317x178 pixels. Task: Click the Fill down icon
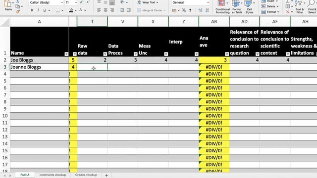coord(288,6)
